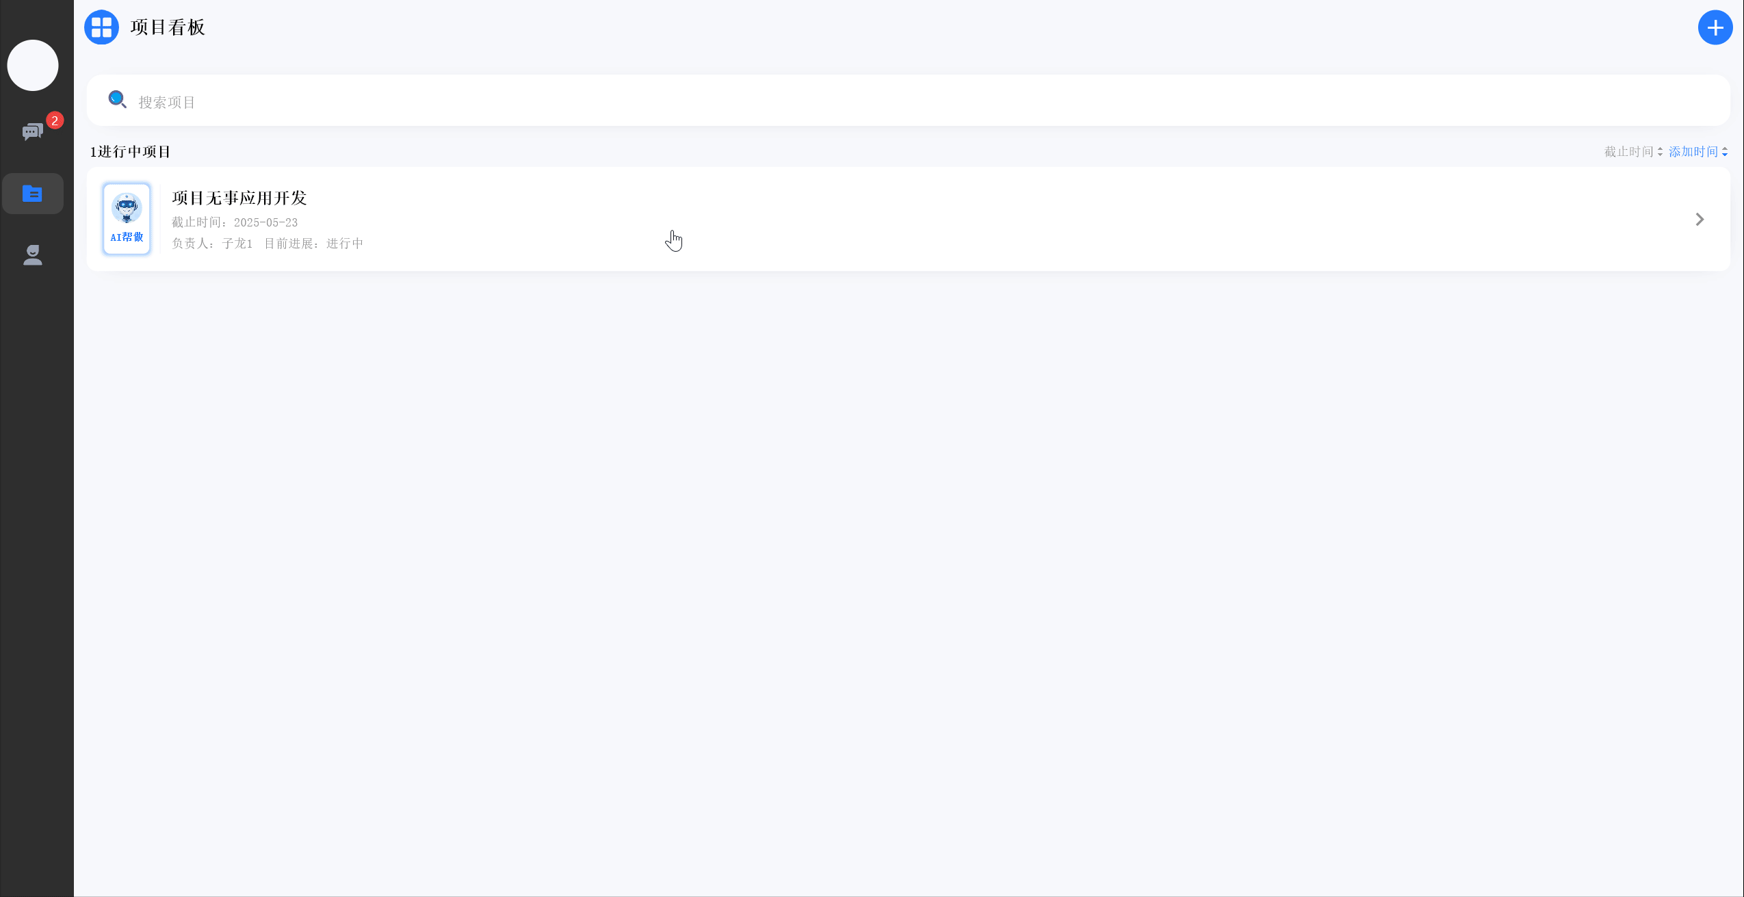Sort projects by 截止时间
1744x897 pixels.
click(x=1628, y=152)
